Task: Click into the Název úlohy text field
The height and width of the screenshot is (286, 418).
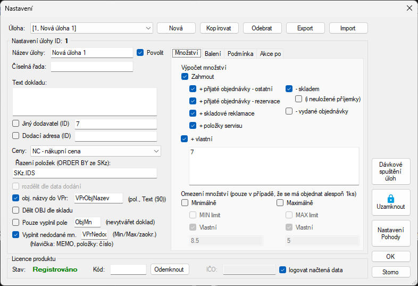Action: 91,52
